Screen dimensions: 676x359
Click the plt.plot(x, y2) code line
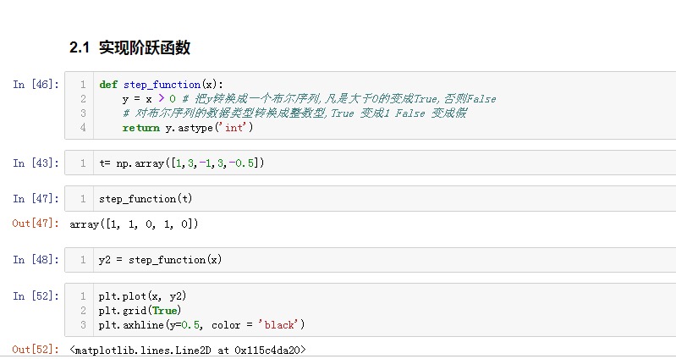[x=142, y=296]
